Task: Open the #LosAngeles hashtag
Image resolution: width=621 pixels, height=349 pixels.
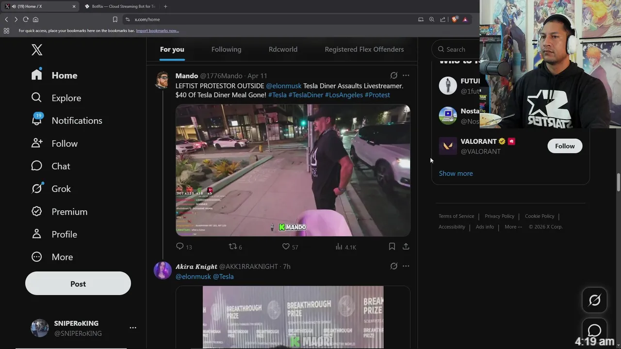Action: click(x=344, y=95)
